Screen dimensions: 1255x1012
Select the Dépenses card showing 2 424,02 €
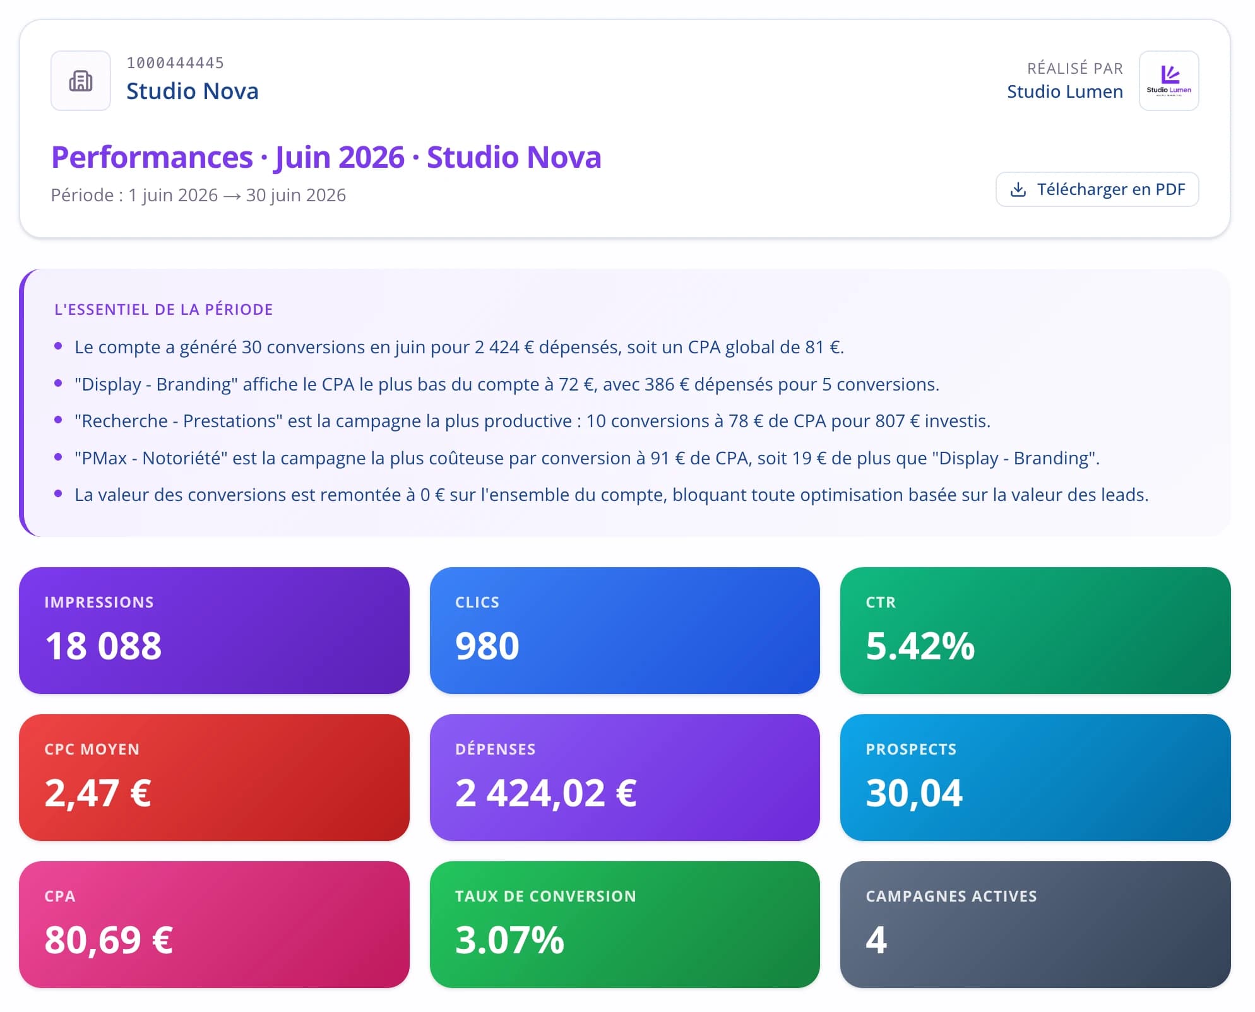point(624,777)
